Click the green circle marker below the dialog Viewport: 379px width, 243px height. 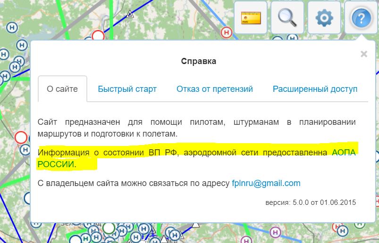(x=109, y=228)
